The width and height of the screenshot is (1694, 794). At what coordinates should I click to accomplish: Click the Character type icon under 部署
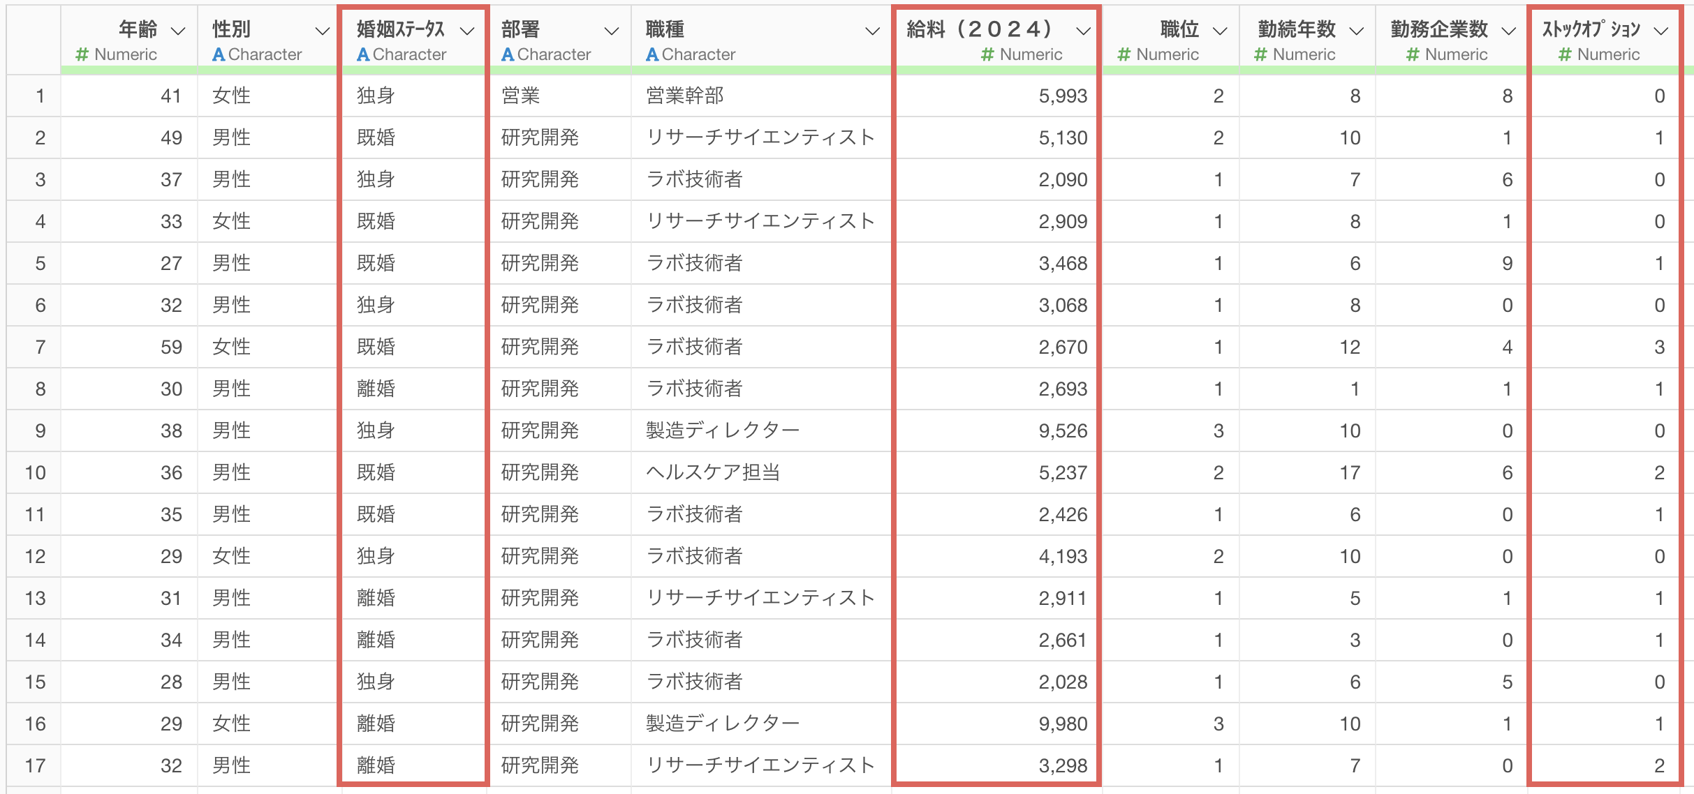508,54
